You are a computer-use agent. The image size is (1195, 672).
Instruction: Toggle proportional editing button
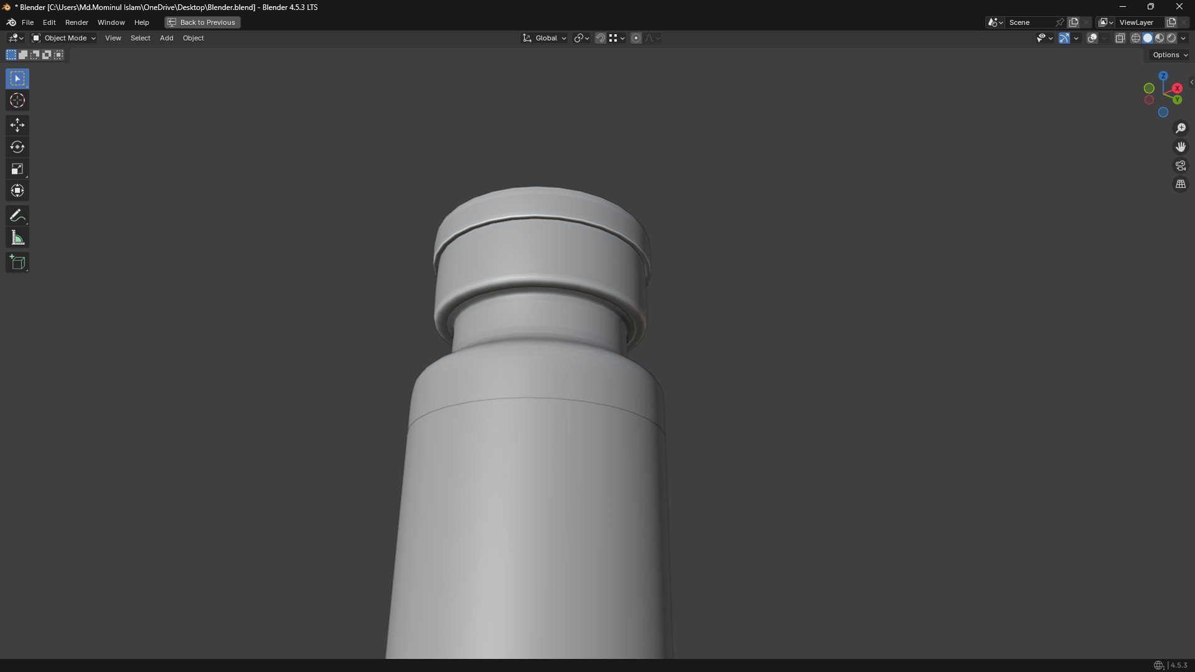point(635,39)
